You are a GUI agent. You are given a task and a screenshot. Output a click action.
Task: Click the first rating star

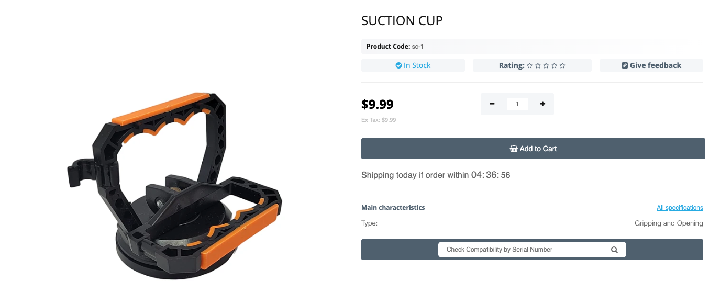[530, 66]
